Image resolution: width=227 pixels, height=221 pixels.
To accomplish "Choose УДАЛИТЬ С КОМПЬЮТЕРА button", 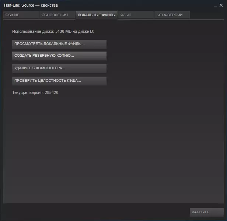I will [x=59, y=68].
